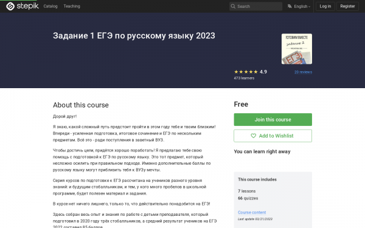Viewport: 365px width, 228px height.
Task: Click the language translate icon
Action: click(x=290, y=6)
